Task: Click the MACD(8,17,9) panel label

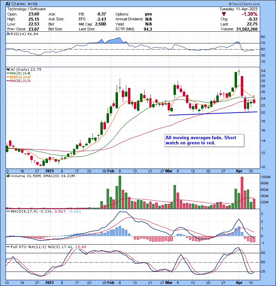Action: pos(24,212)
